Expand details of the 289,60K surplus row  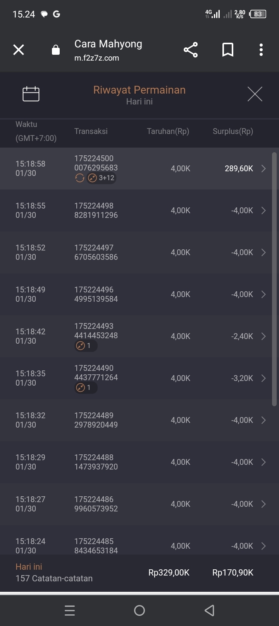pos(263,169)
